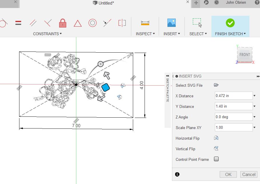
Task: Open the Y Distance dropdown arrow
Action: (x=255, y=106)
